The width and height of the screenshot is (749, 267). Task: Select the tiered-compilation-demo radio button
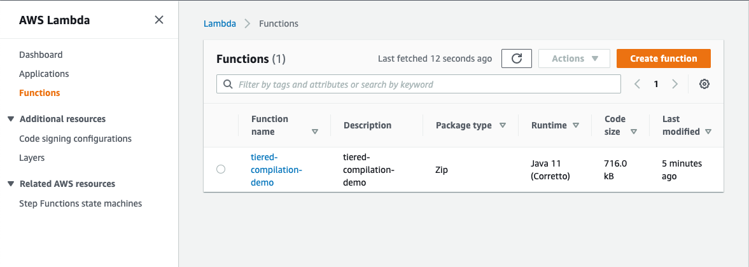pyautogui.click(x=221, y=169)
